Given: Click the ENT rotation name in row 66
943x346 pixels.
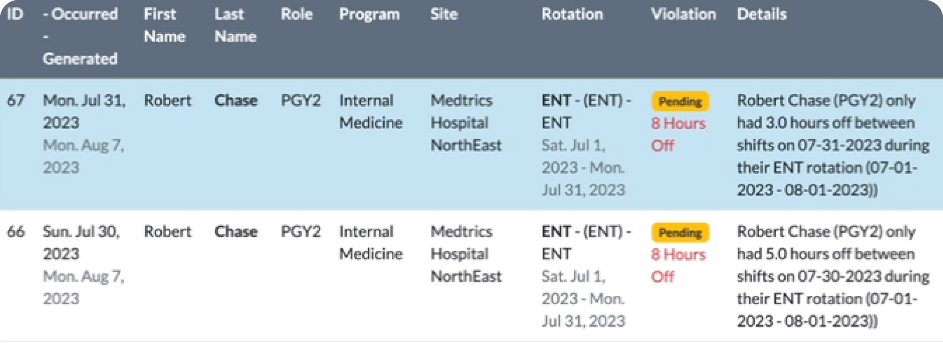Looking at the screenshot, I should (x=586, y=242).
